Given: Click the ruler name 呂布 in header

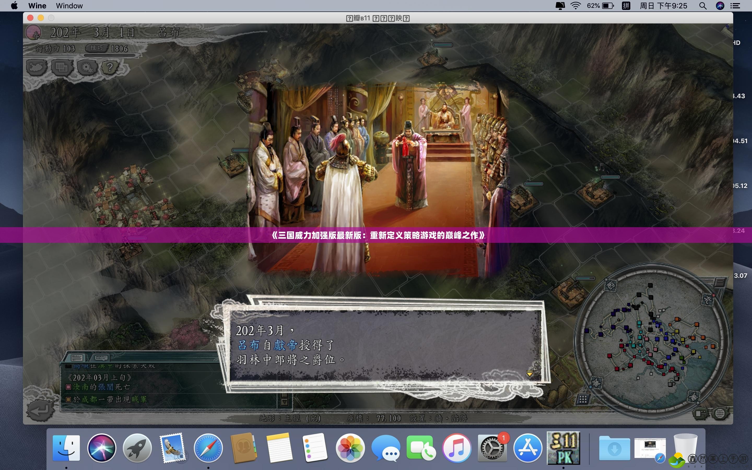Looking at the screenshot, I should pyautogui.click(x=169, y=32).
